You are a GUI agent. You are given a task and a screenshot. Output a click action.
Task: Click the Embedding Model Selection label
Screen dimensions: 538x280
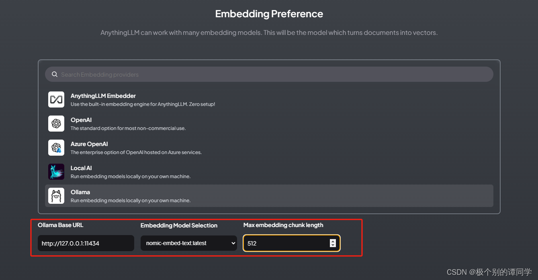179,225
